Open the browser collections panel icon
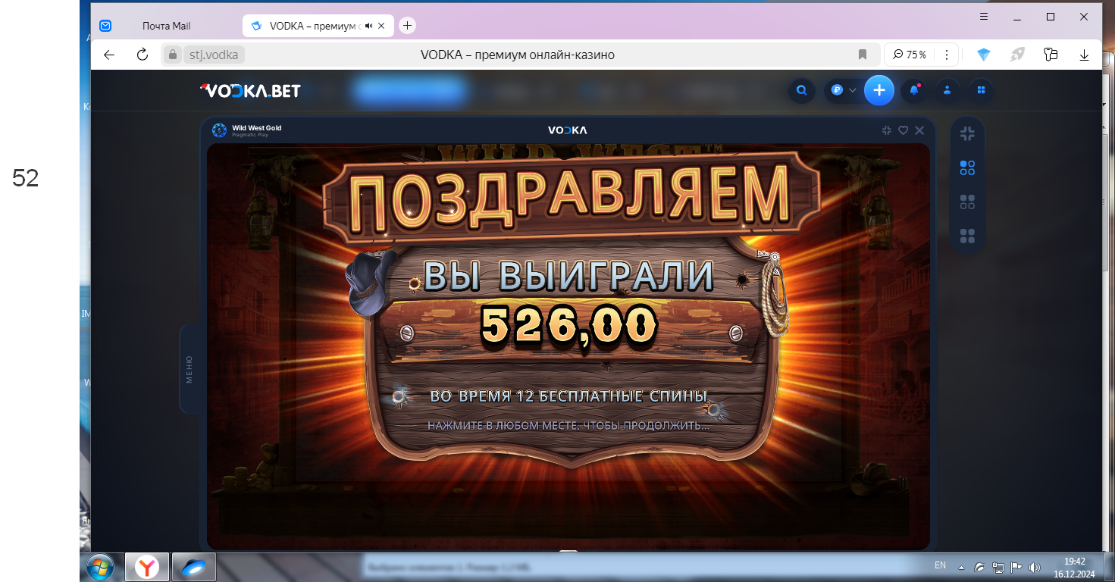 coord(1051,55)
